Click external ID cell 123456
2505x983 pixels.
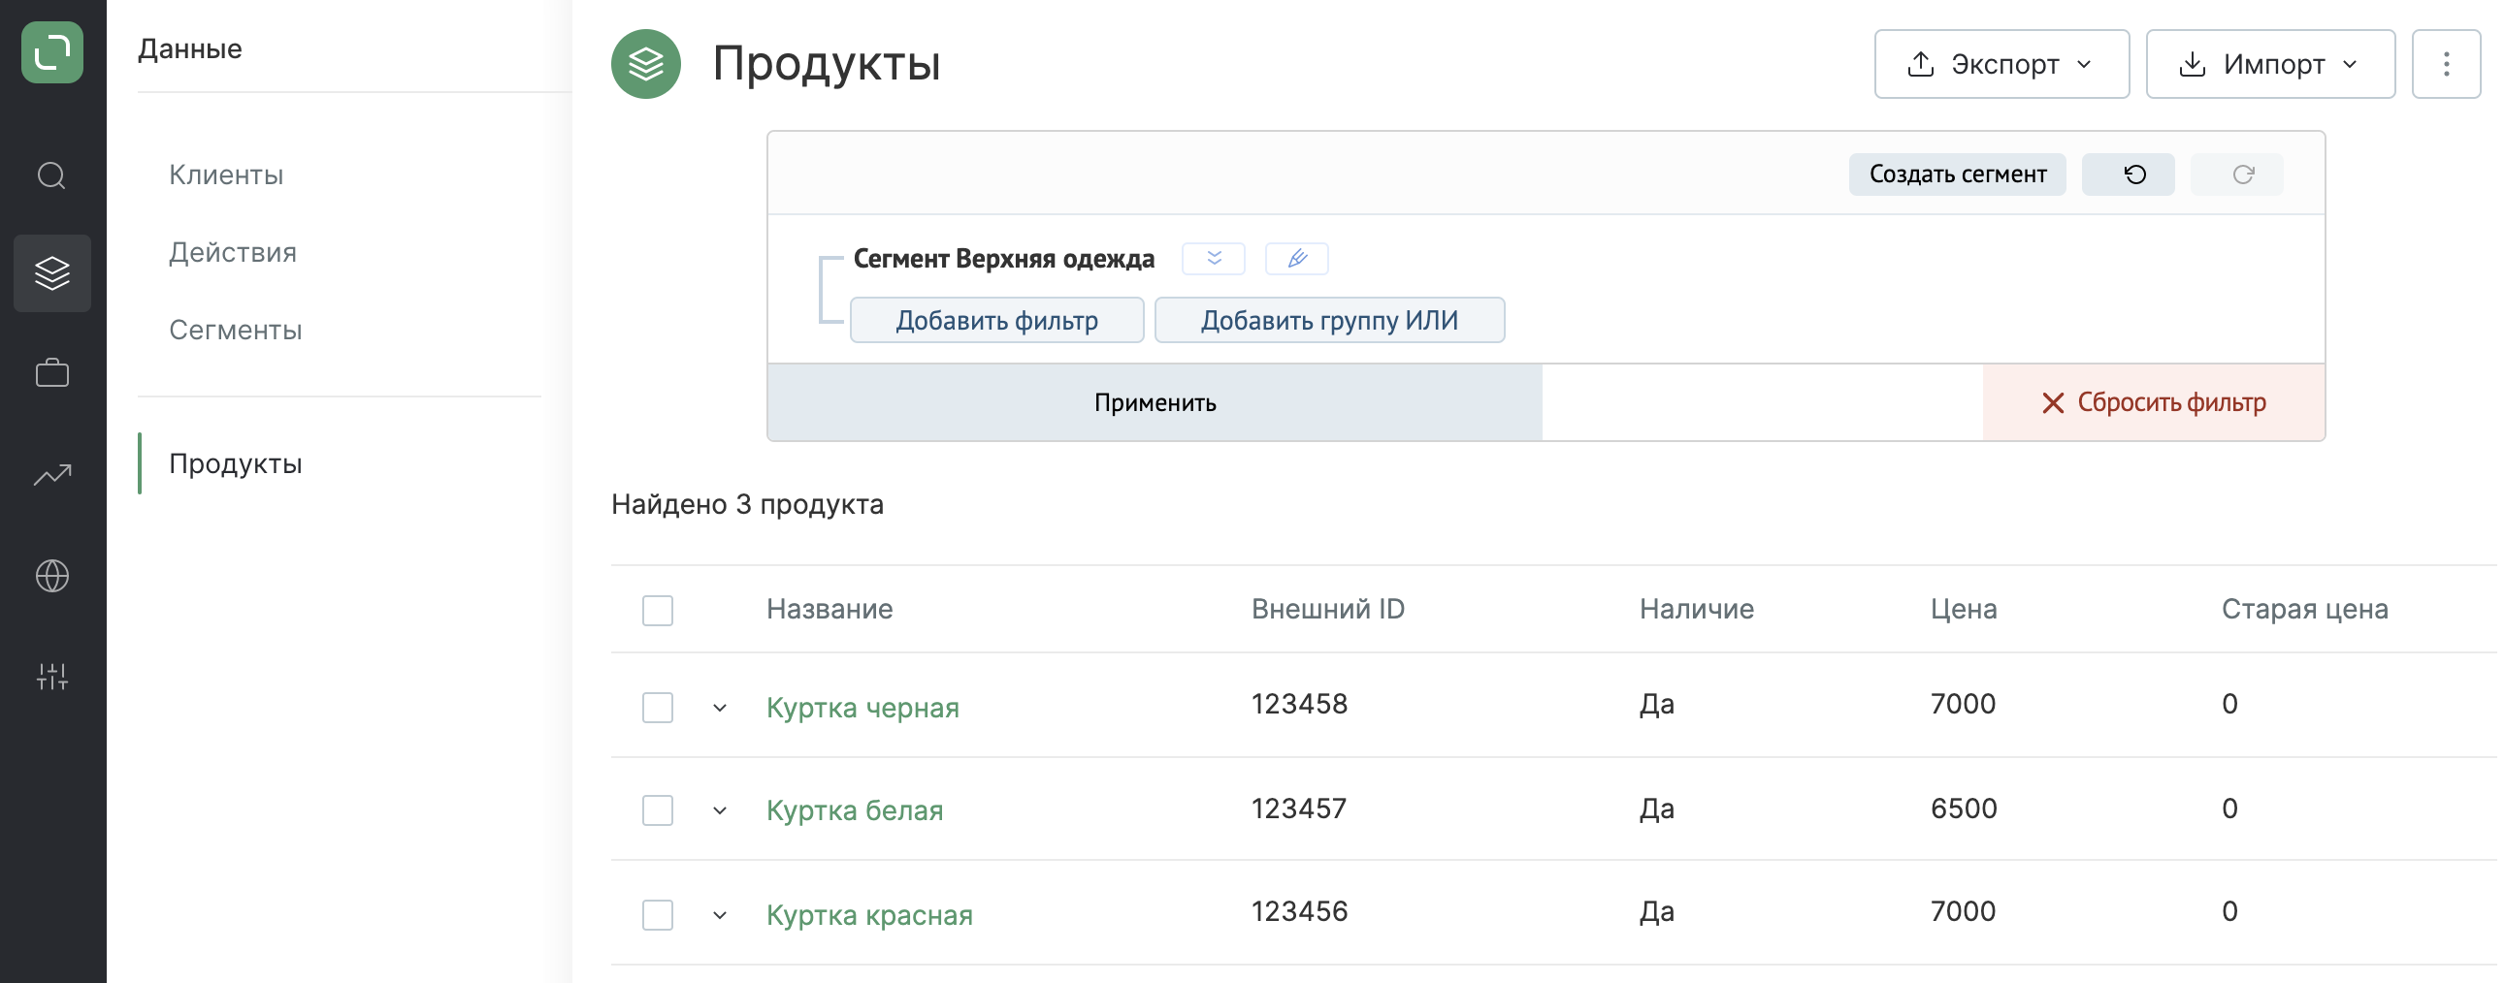tap(1299, 911)
